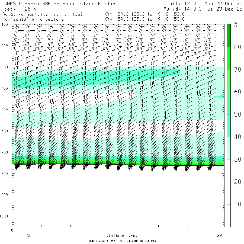Click the 500 pressure tick label

(6, 110)
